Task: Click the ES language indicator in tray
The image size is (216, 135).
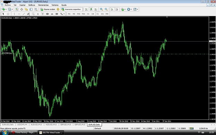Action: [199, 132]
